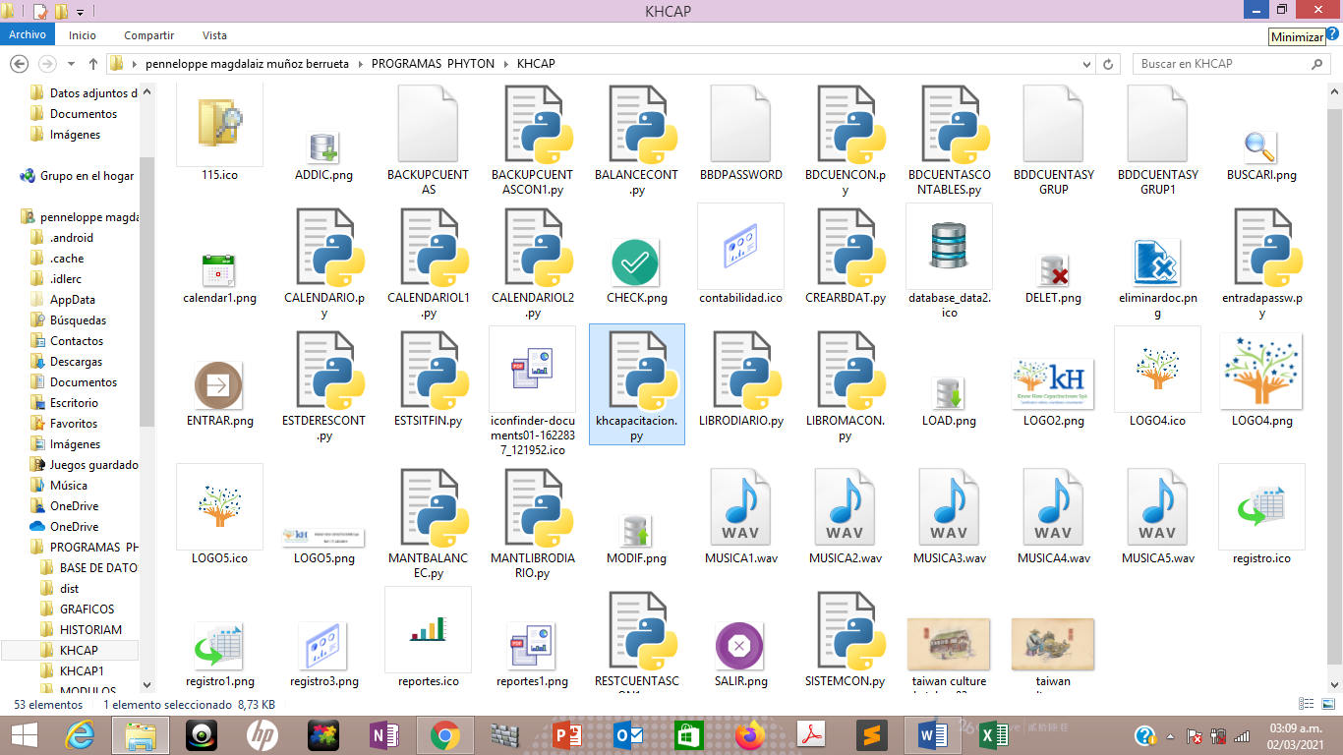Select Grupo en el hogar in sidebar
This screenshot has width=1343, height=755.
(x=78, y=176)
